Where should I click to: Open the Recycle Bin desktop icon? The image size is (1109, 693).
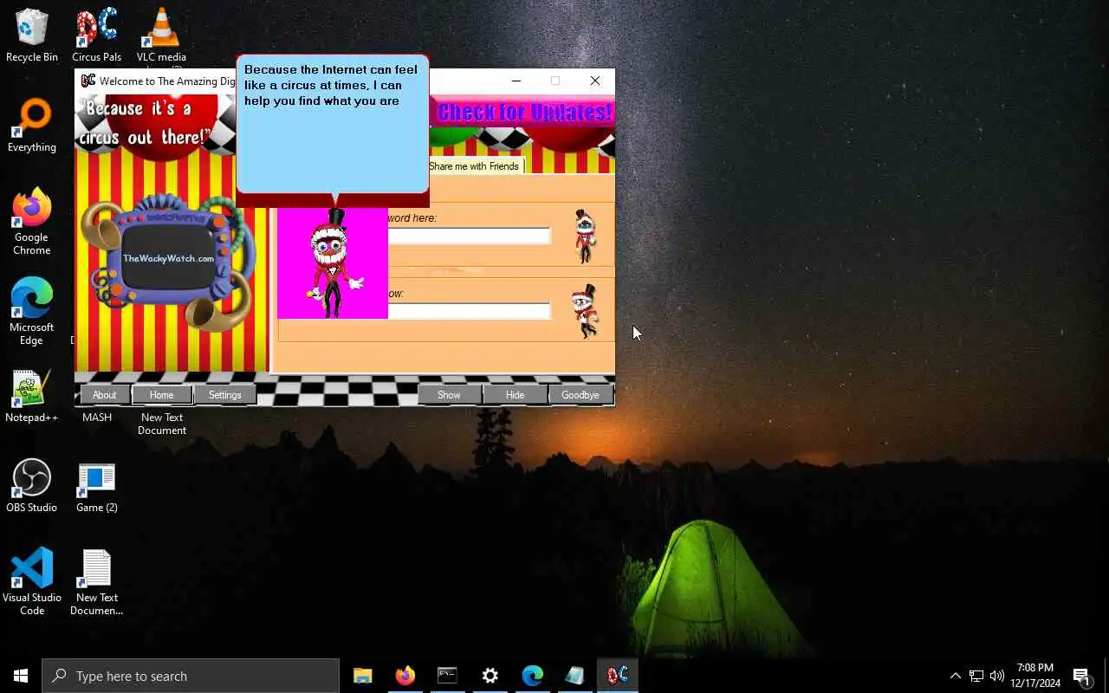[x=32, y=35]
